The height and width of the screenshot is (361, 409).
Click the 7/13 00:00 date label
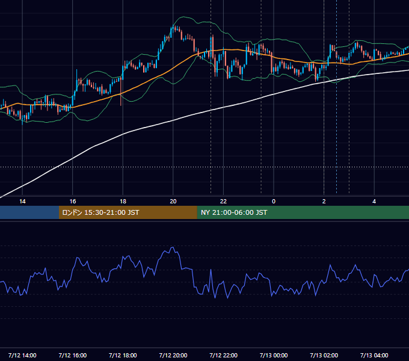(x=274, y=355)
